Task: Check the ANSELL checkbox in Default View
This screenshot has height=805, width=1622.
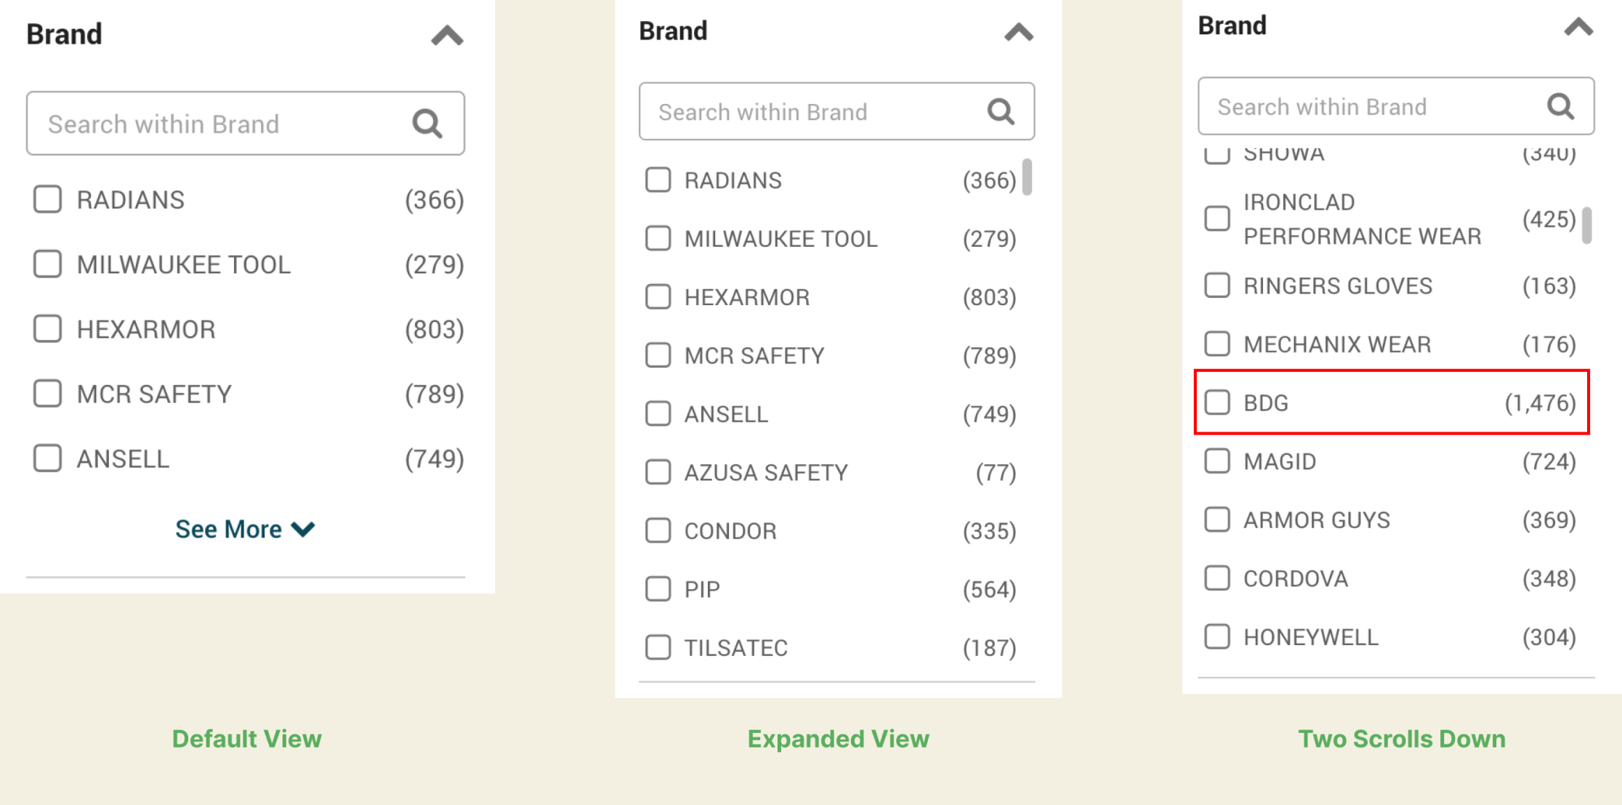Action: tap(47, 458)
